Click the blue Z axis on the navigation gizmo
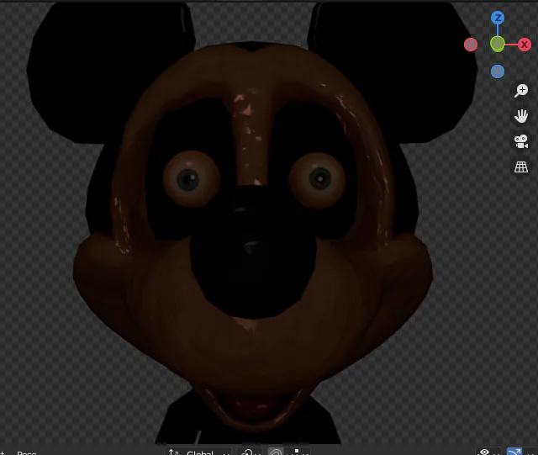The width and height of the screenshot is (538, 455). 498,18
